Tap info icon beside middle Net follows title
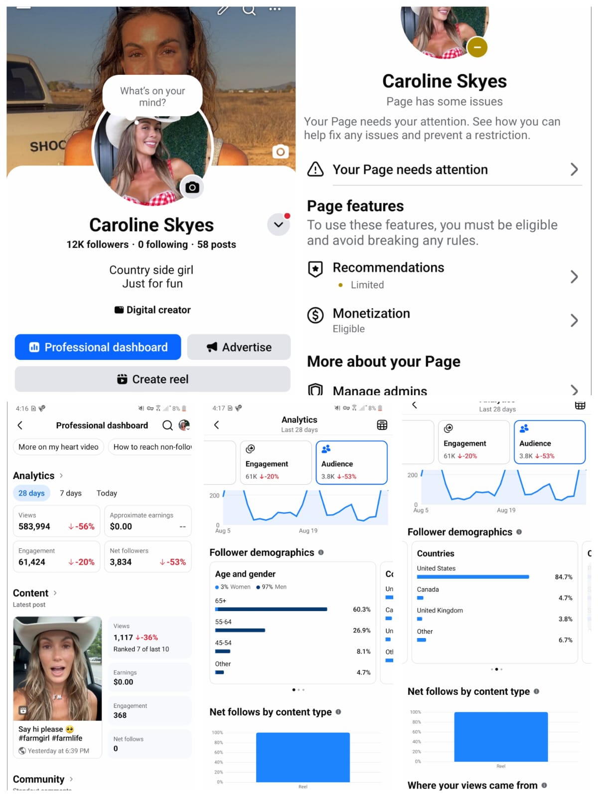The image size is (598, 797). tap(338, 712)
